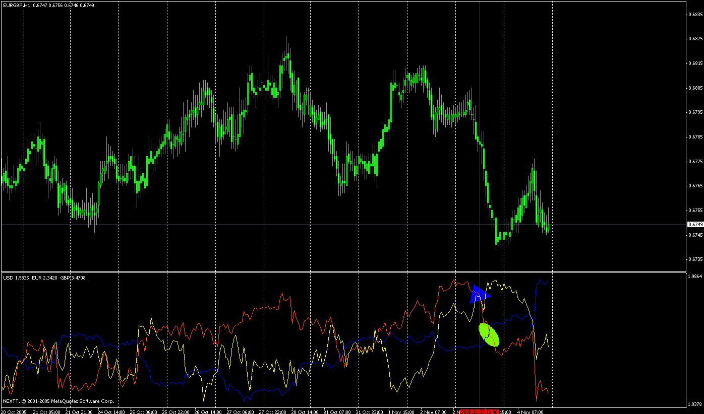Select the 0.6825 price scale label
This screenshot has width=704, height=414.
pos(695,39)
